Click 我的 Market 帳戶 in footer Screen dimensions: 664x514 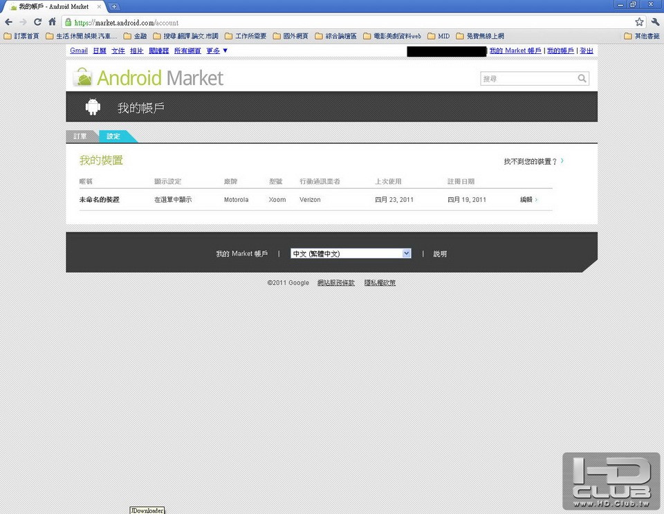[x=242, y=254]
